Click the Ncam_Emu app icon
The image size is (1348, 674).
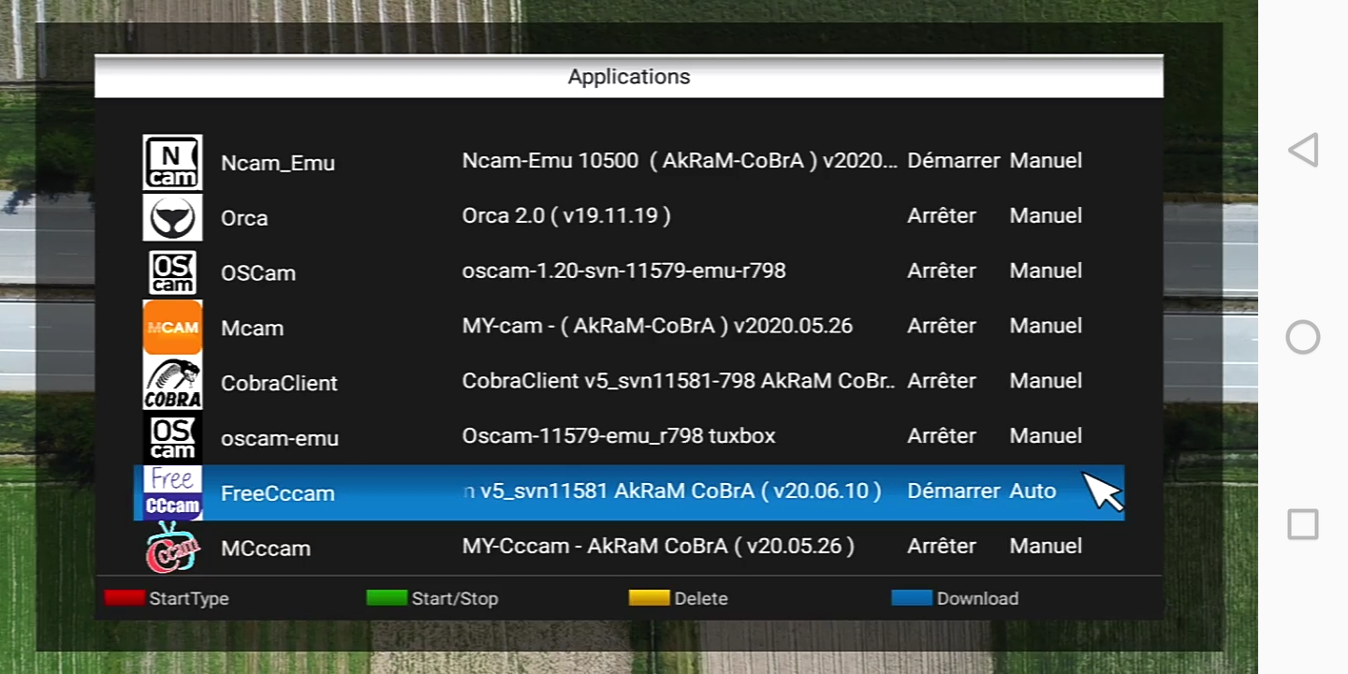[x=172, y=162]
